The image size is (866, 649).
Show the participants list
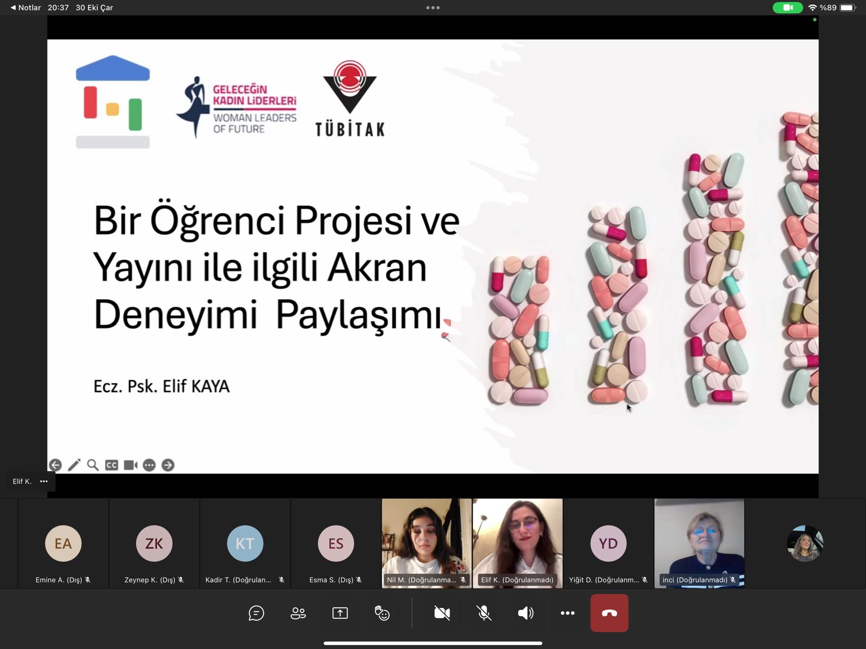(298, 613)
